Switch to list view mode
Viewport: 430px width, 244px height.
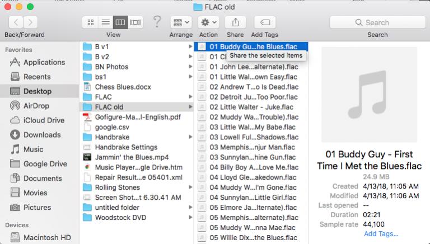[x=105, y=22]
